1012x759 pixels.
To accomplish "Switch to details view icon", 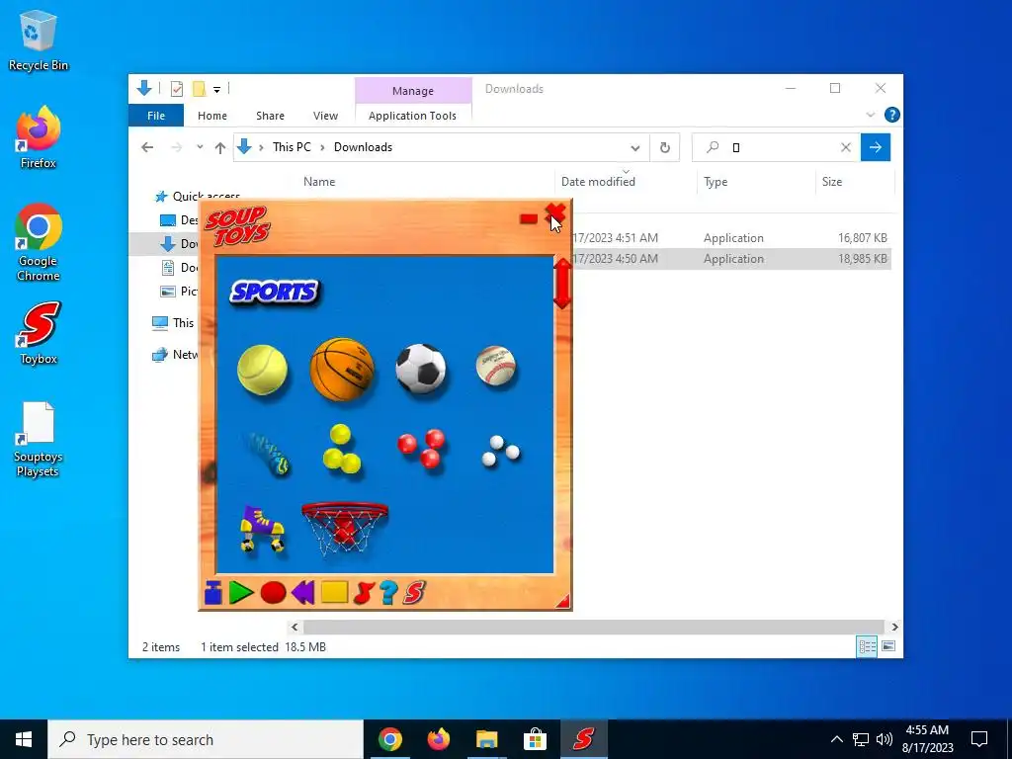I will point(867,646).
